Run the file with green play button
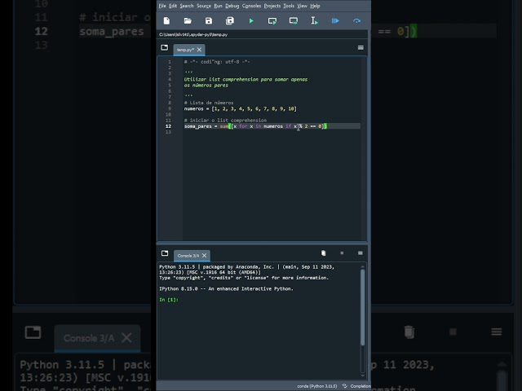522x391 pixels. pos(251,21)
